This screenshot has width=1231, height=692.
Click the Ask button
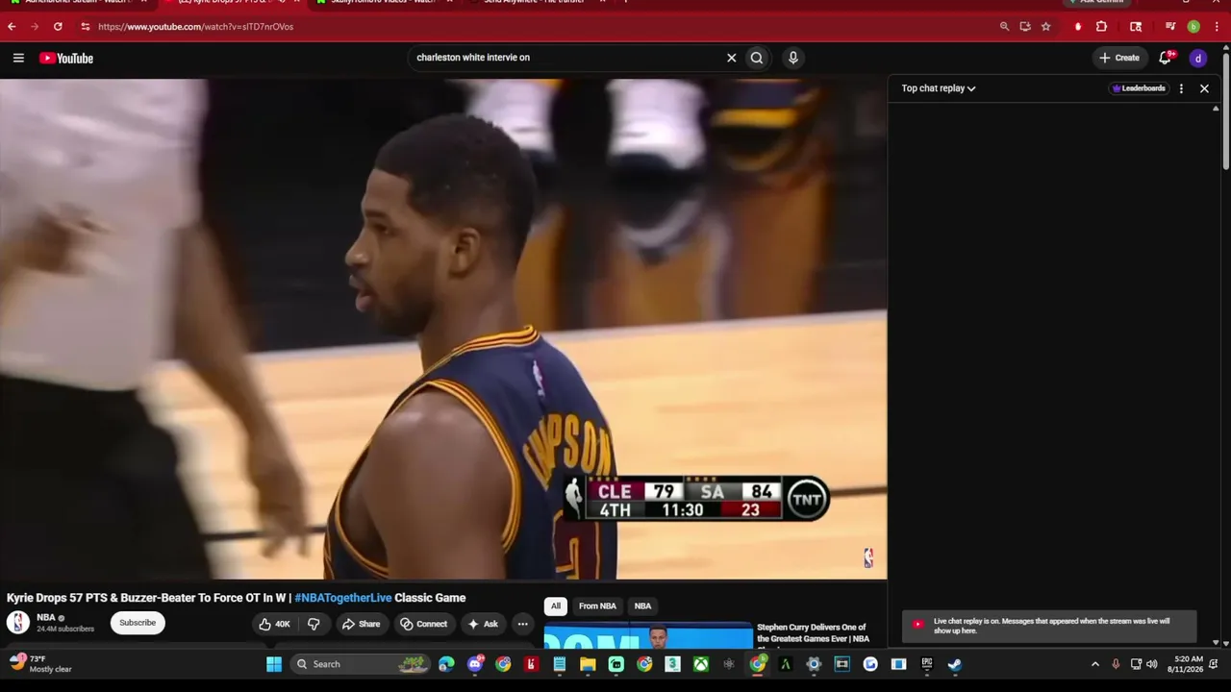483,624
